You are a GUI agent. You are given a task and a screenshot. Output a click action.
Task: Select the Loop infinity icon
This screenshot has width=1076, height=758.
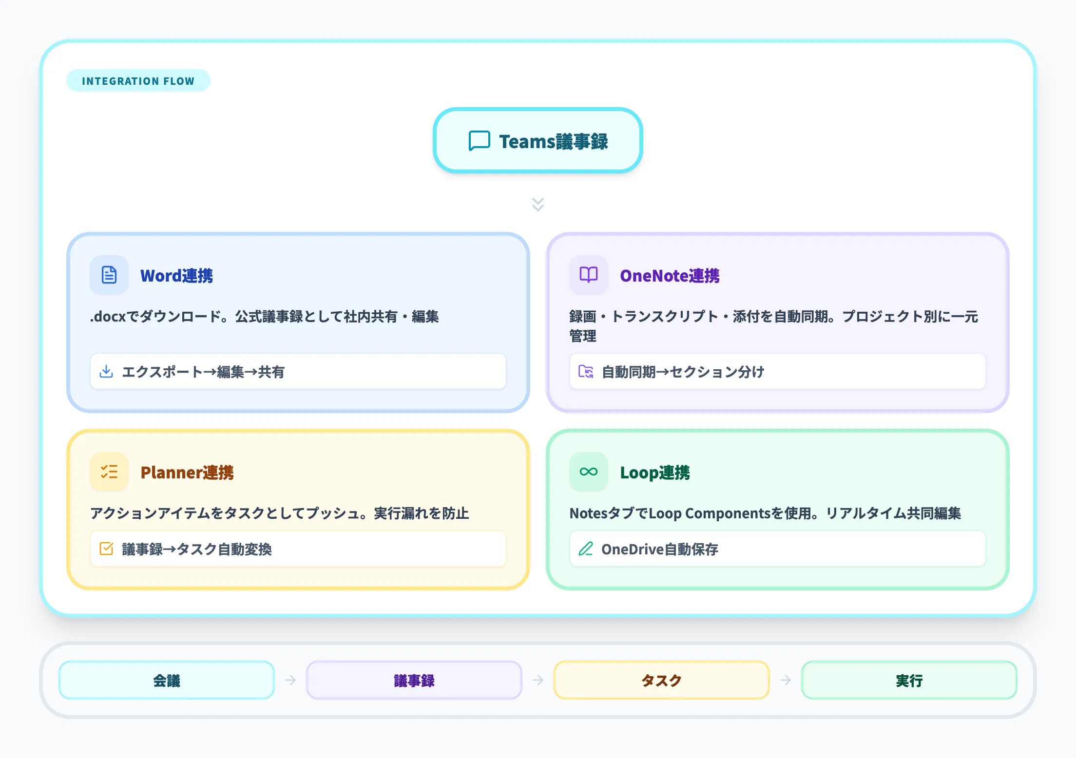click(588, 472)
